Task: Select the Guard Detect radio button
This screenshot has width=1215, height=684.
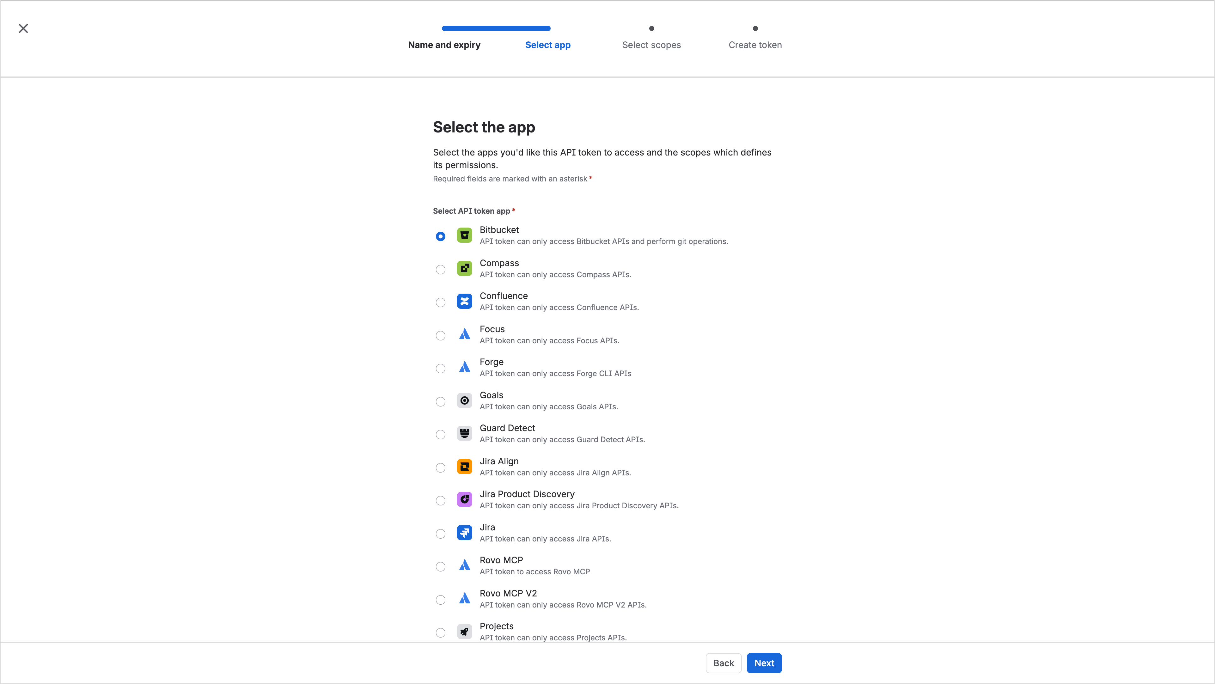Action: (x=441, y=435)
